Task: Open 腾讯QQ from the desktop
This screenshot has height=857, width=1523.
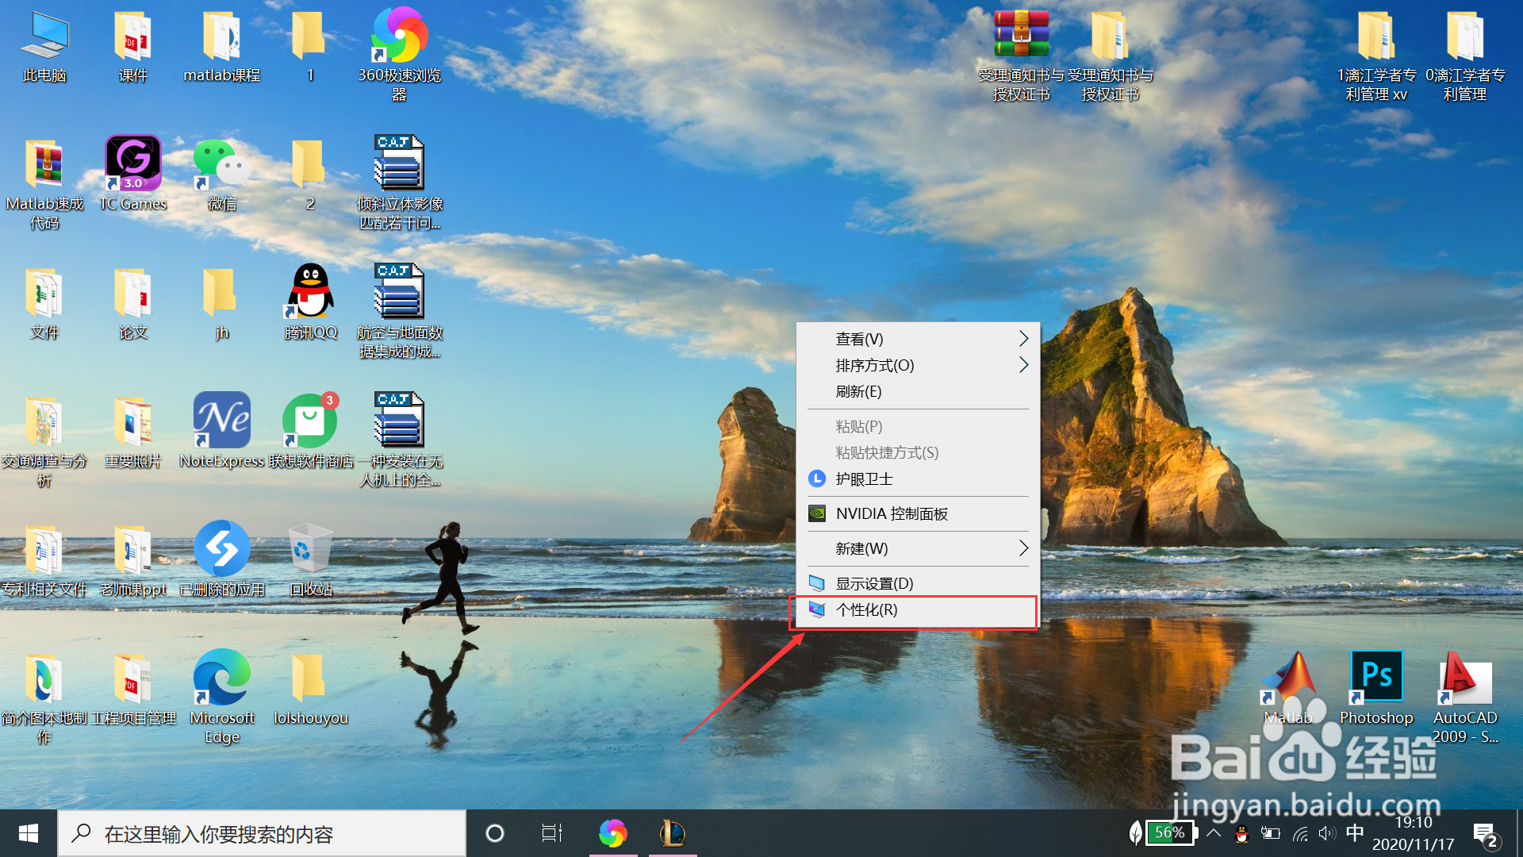Action: click(x=309, y=292)
